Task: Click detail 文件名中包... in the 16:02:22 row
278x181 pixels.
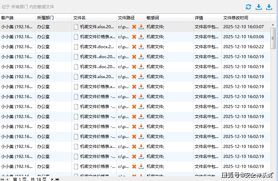Action: point(206,46)
